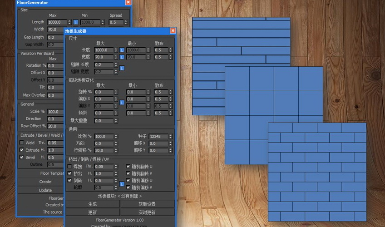Toggle offset X/Y lock button in 每块地板变化
The image size is (385, 227).
tap(122, 103)
